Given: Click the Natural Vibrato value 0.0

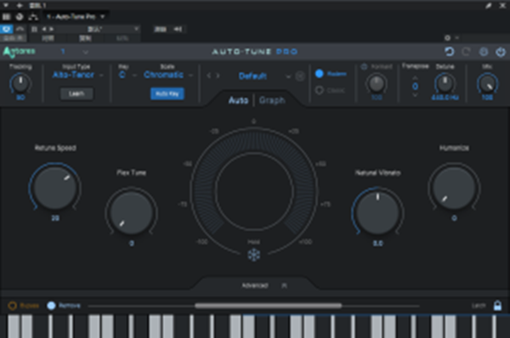Looking at the screenshot, I should [x=377, y=243].
